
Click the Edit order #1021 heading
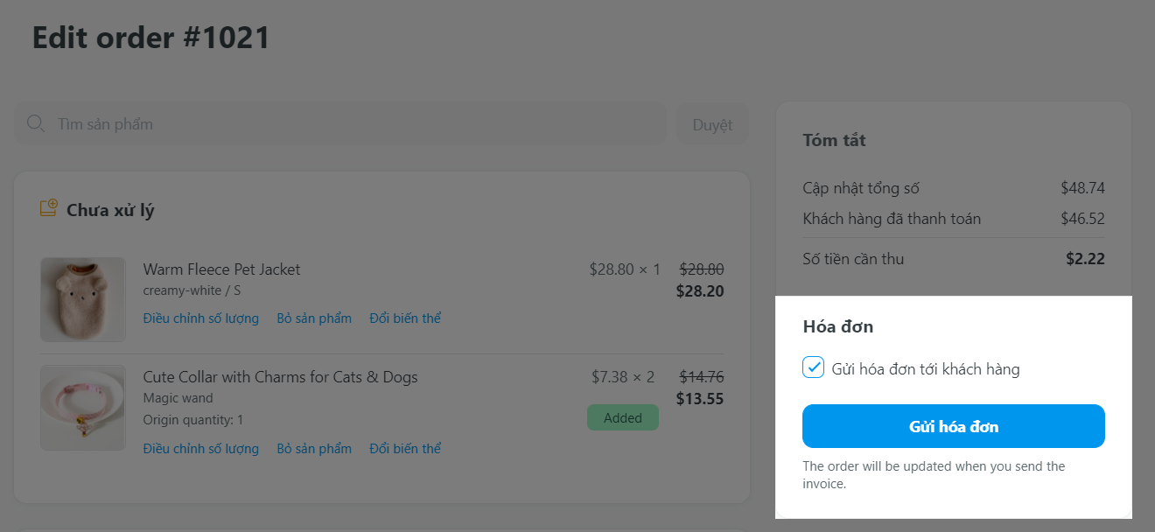(151, 38)
